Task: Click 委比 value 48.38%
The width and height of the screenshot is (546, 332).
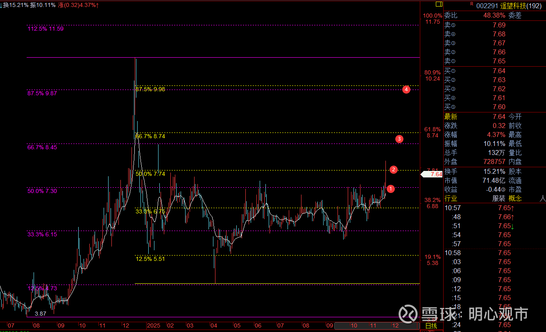Action: (494, 16)
